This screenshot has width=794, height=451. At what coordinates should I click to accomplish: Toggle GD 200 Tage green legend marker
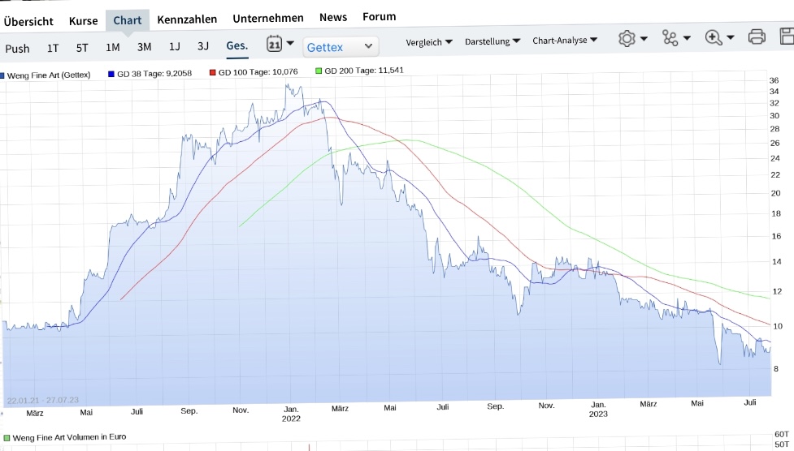tap(319, 71)
